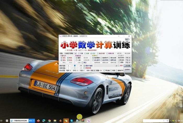Click the 搜索一下 search button on taskbar

pyautogui.click(x=32, y=121)
